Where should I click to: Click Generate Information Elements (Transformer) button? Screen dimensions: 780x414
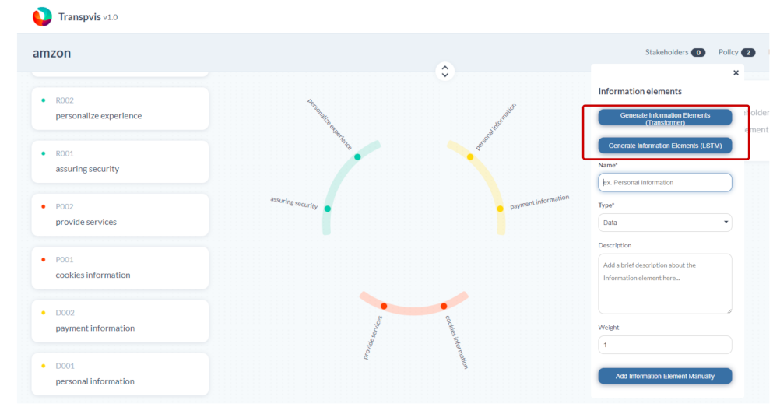tap(665, 118)
